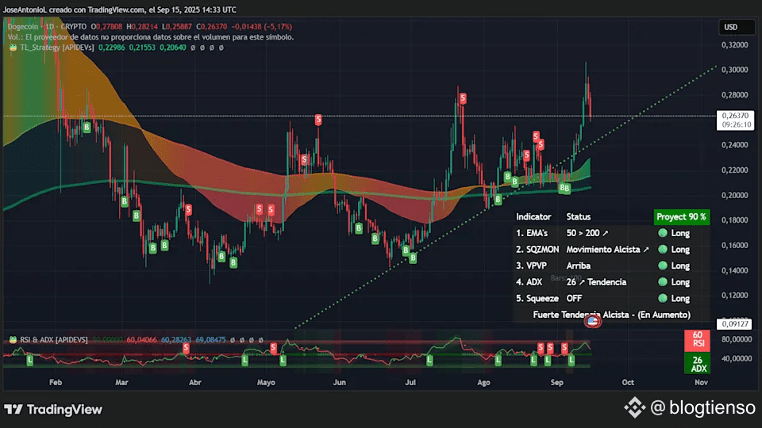Viewport: 762px width, 428px height.
Task: Click the Sep label on time axis
Action: [557, 382]
